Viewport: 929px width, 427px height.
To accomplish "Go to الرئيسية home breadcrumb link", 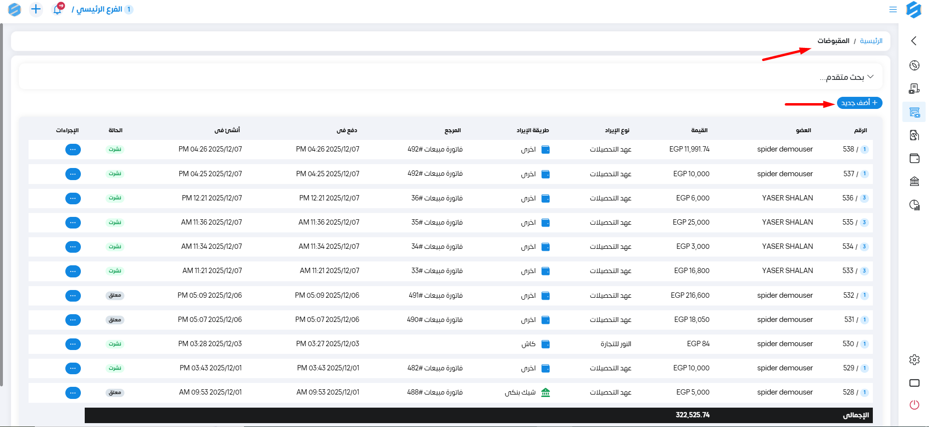I will point(871,41).
